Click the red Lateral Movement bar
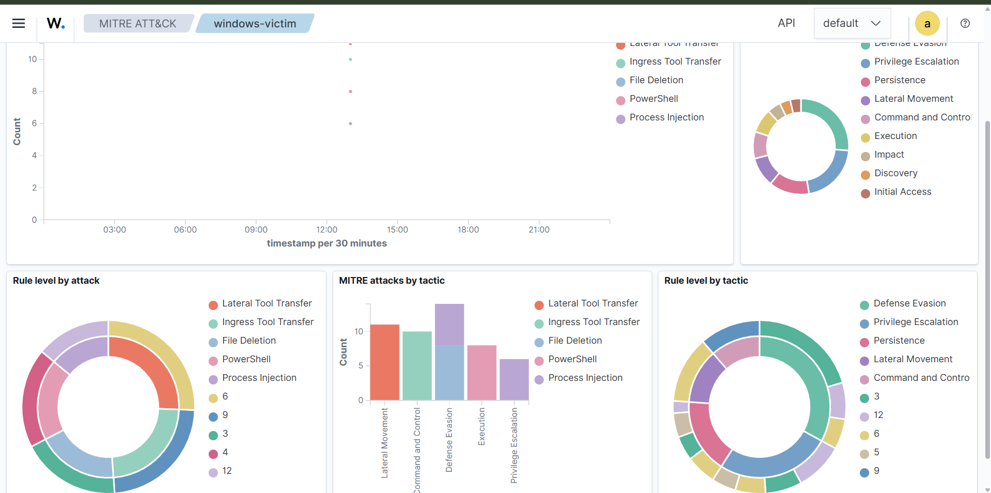 [x=385, y=362]
